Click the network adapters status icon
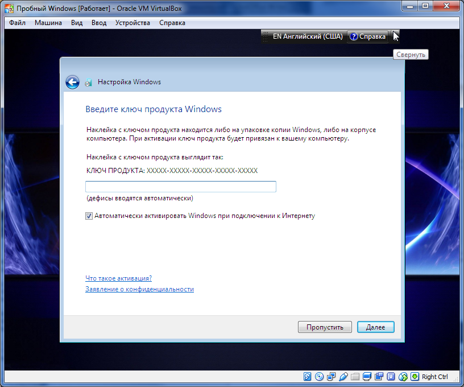 330,376
